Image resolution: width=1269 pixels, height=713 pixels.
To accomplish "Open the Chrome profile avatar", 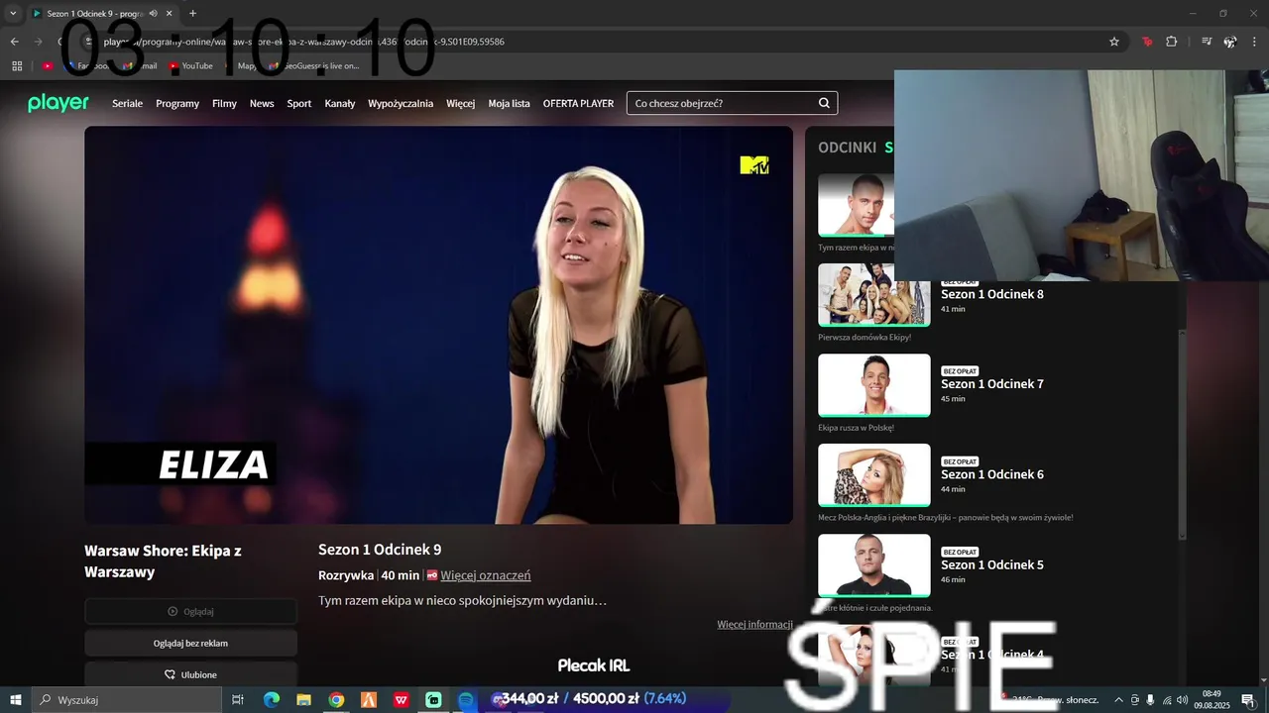I will click(1230, 42).
